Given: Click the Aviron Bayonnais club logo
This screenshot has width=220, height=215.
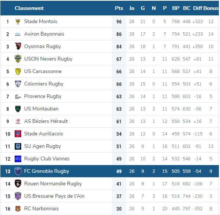Looking at the screenshot, I should 18,34.
